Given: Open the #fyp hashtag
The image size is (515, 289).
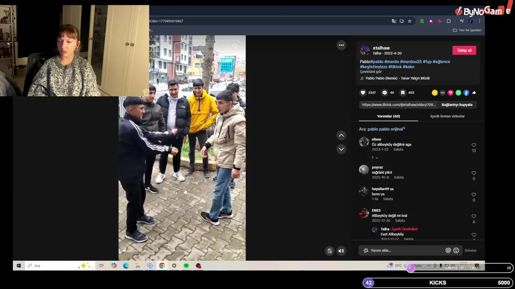Looking at the screenshot, I should coord(427,62).
